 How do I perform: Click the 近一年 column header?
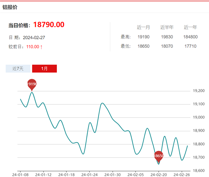[191, 27]
